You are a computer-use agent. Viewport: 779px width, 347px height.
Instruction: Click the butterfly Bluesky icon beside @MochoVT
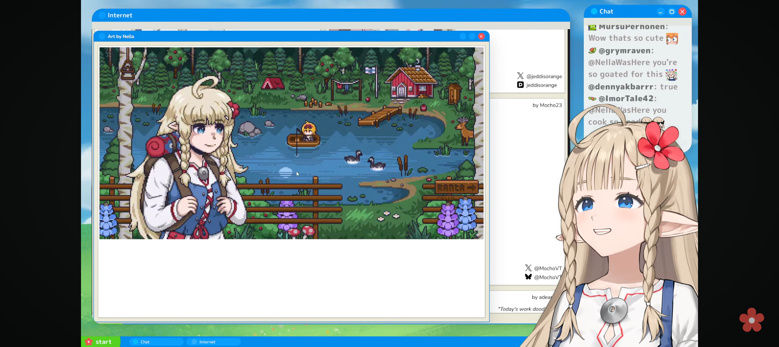(x=528, y=277)
